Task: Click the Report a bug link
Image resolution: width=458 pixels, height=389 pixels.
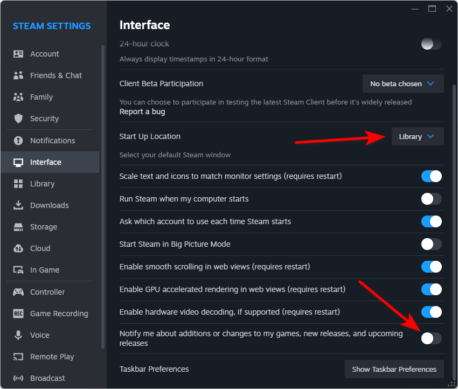Action: pyautogui.click(x=142, y=112)
